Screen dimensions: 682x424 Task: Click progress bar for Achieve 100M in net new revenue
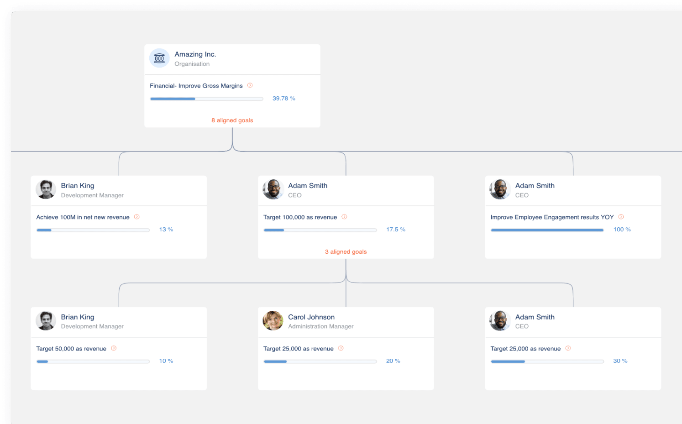93,230
